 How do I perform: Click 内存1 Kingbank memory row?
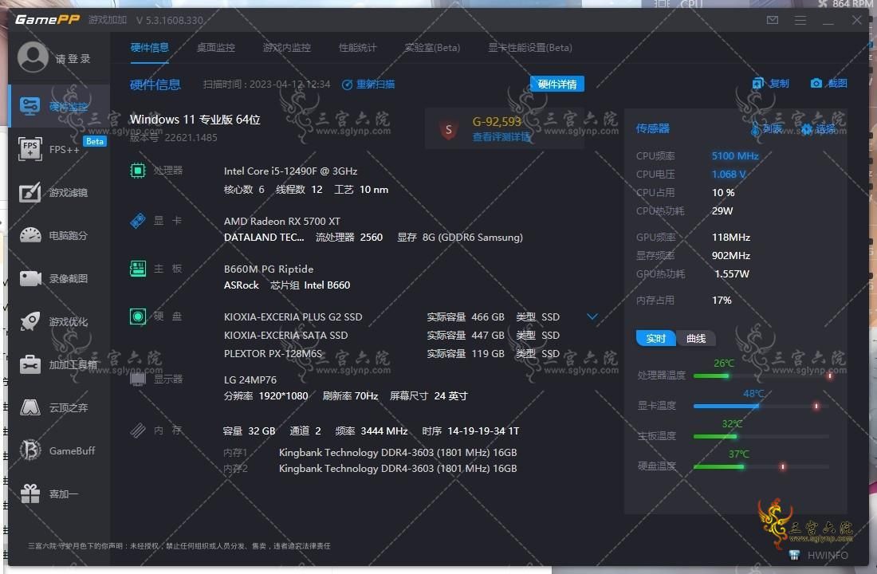[x=370, y=453]
